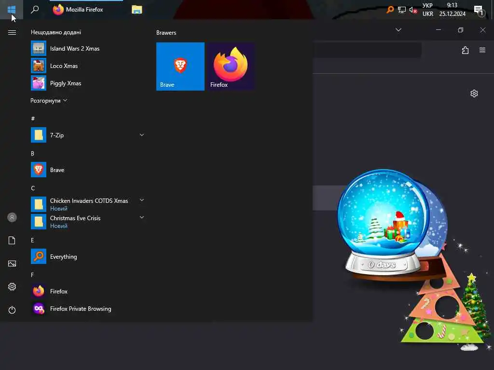Open the Documents sidebar icon
Image resolution: width=494 pixels, height=370 pixels.
click(x=12, y=240)
